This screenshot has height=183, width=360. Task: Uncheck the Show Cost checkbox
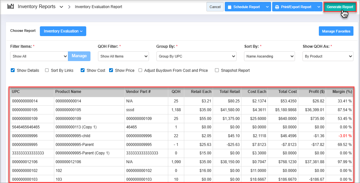click(83, 70)
